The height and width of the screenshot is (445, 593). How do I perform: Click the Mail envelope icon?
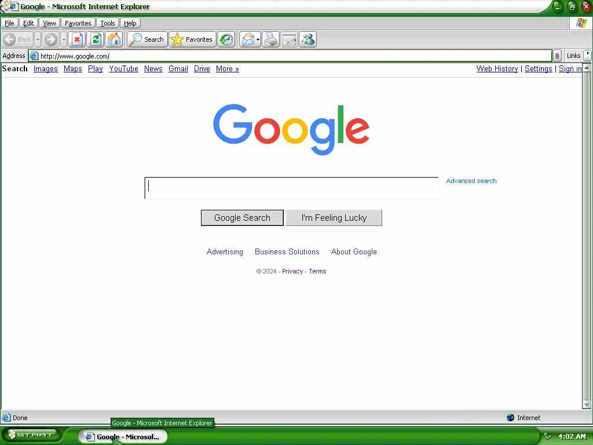tap(248, 39)
